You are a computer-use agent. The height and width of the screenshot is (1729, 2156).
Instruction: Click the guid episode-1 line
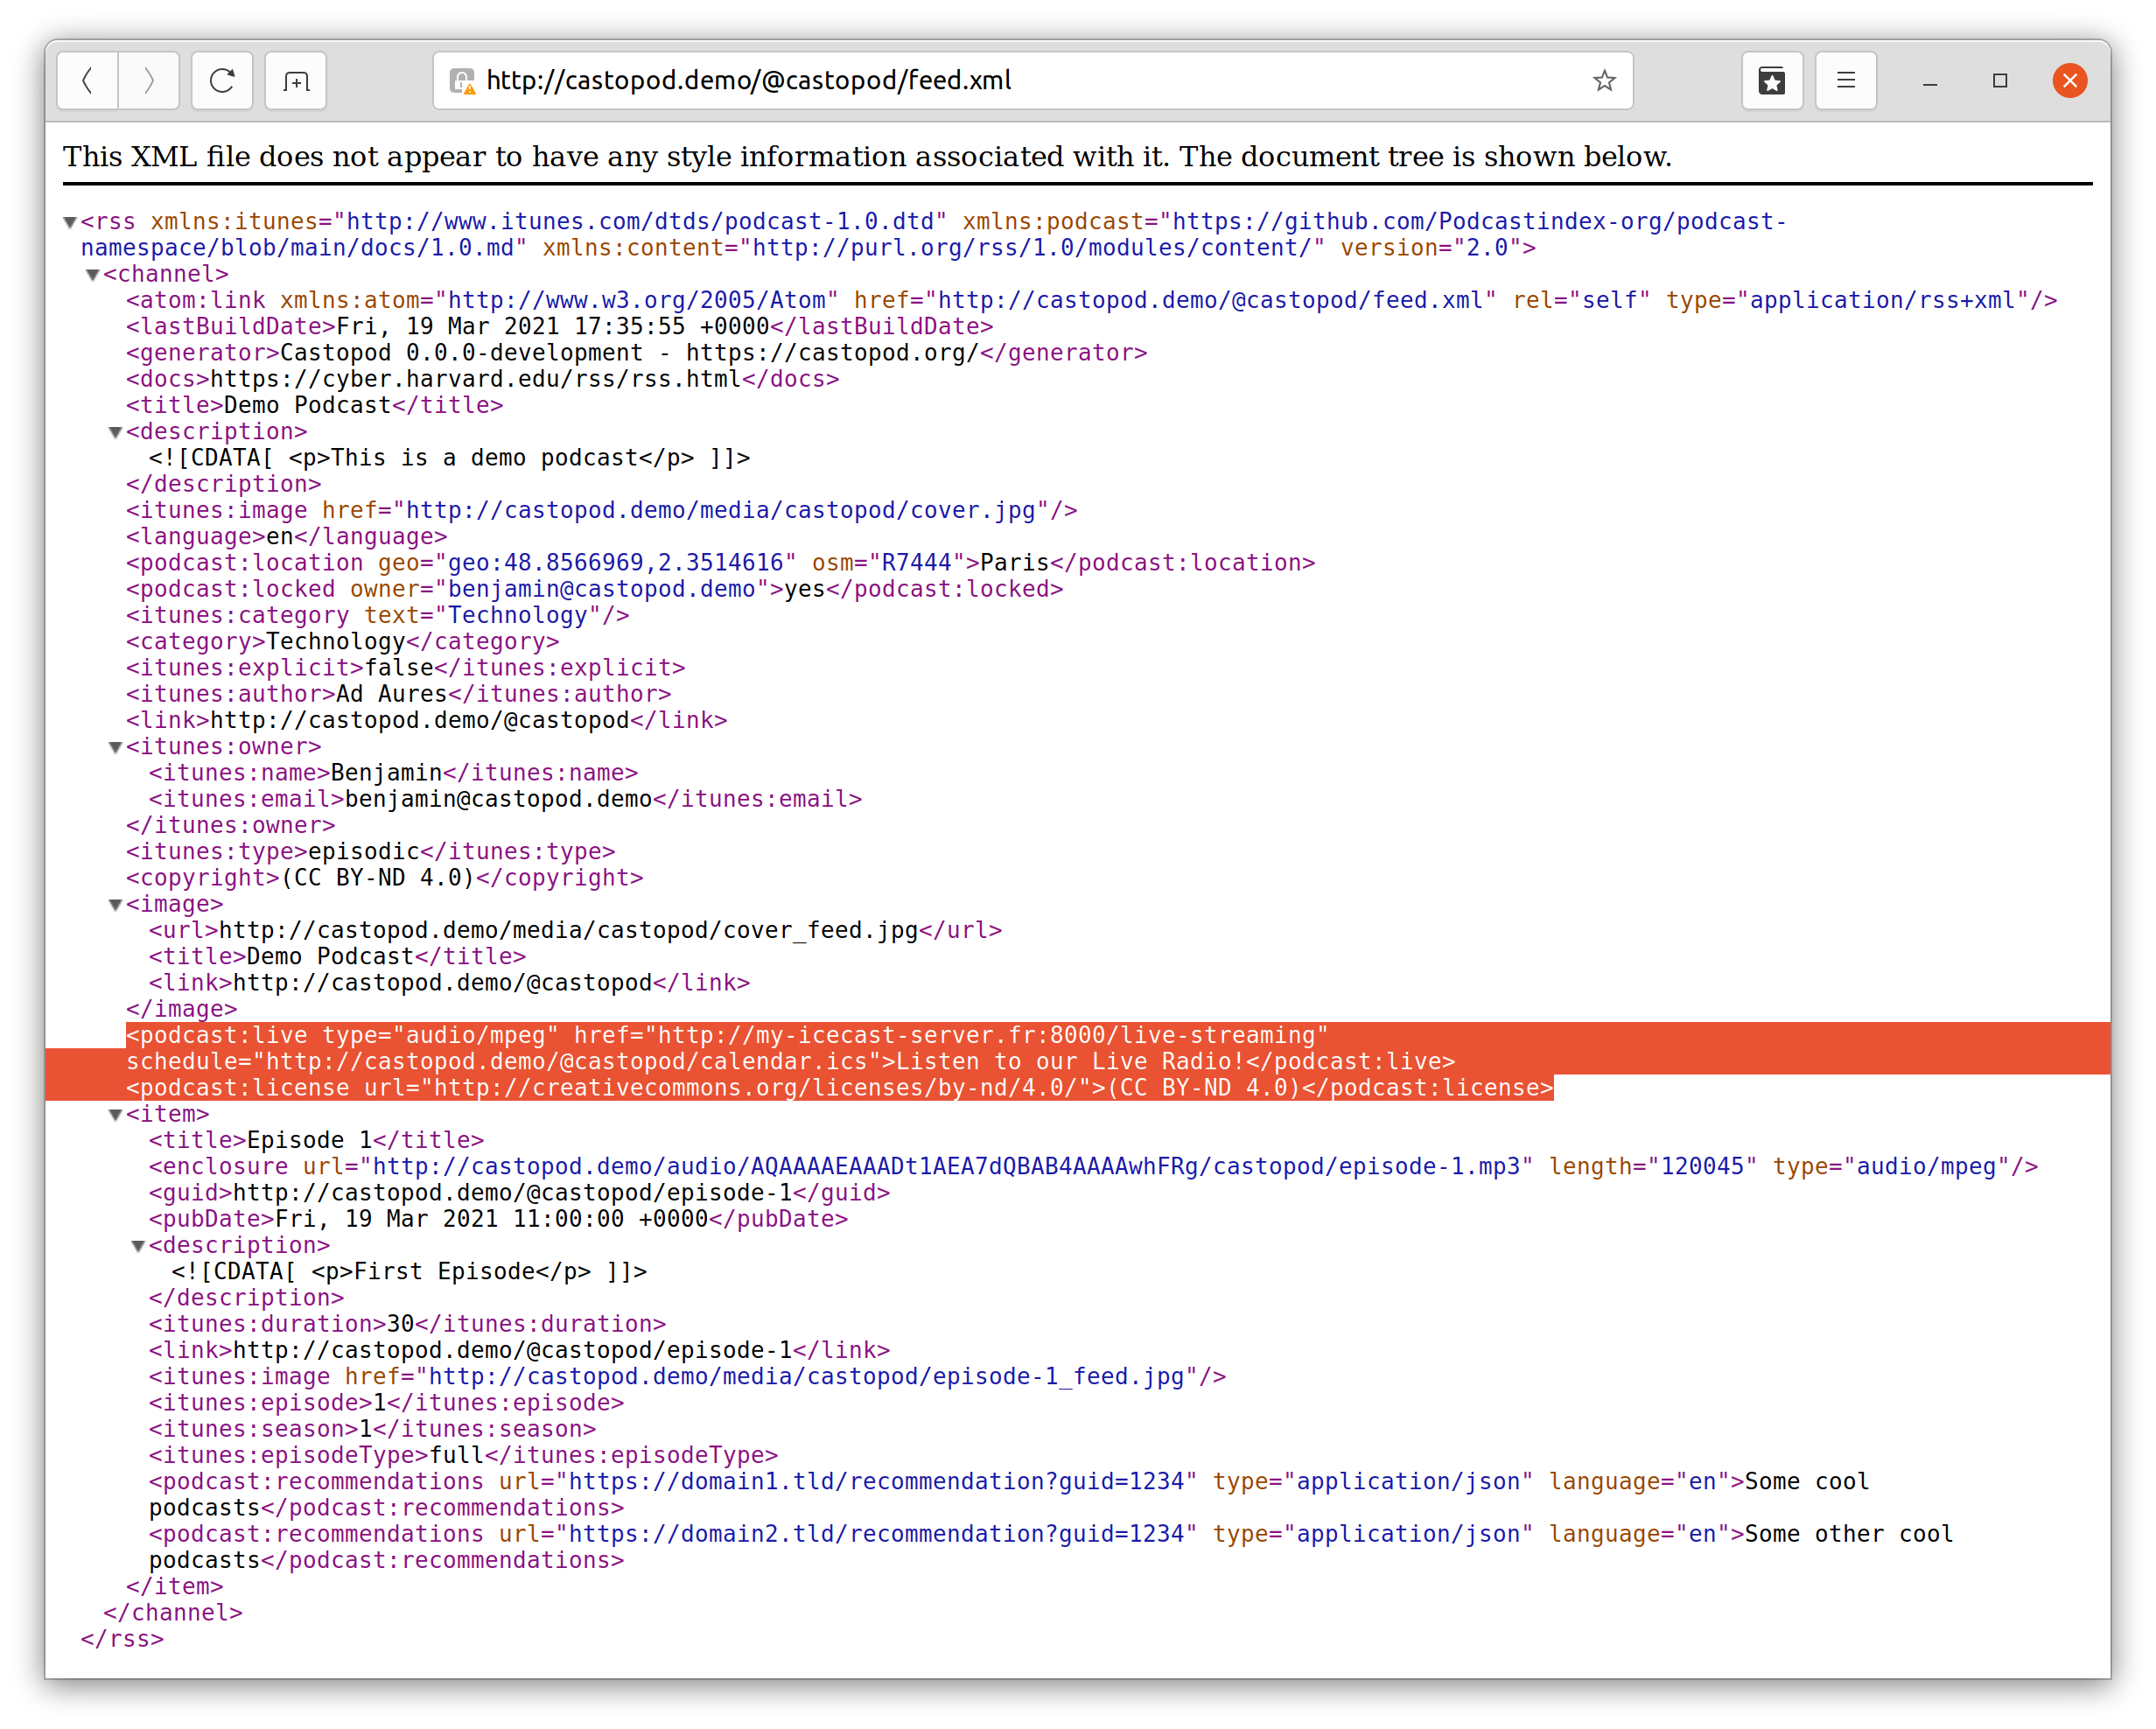coord(519,1193)
